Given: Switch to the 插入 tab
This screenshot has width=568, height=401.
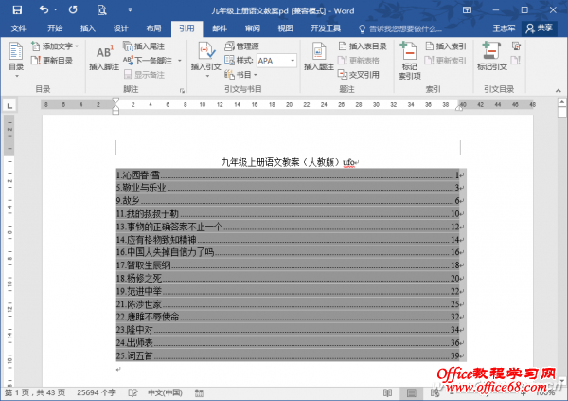Looking at the screenshot, I should (88, 28).
